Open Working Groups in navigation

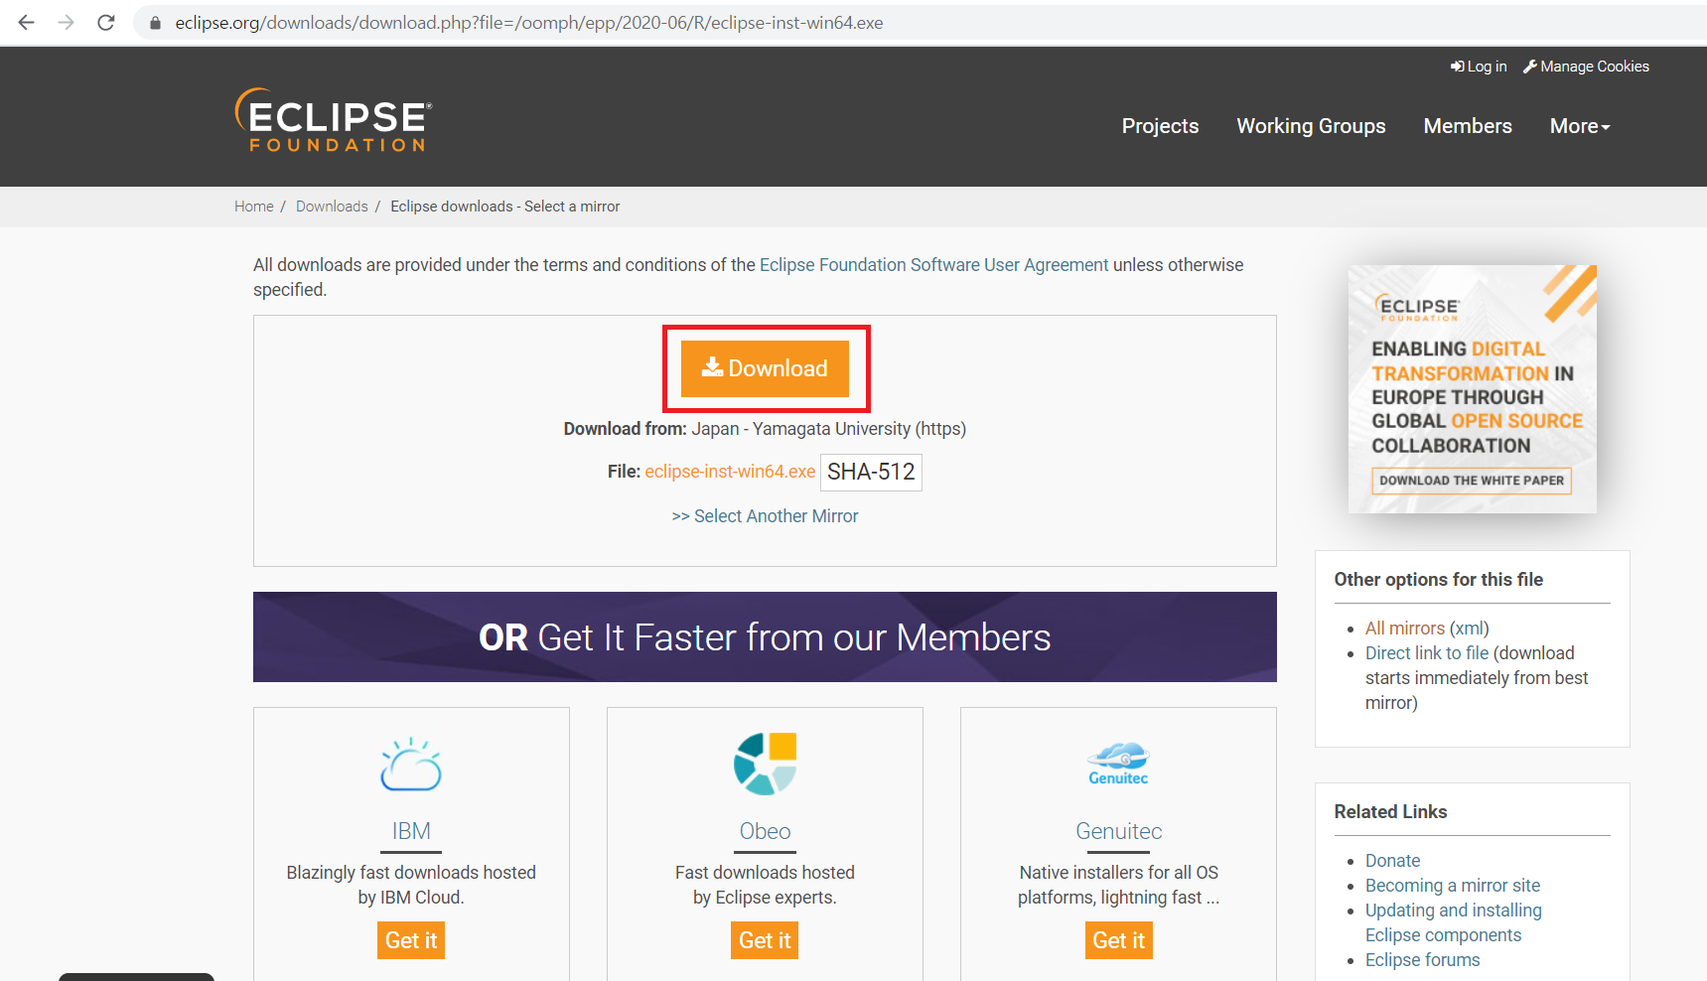click(1311, 126)
